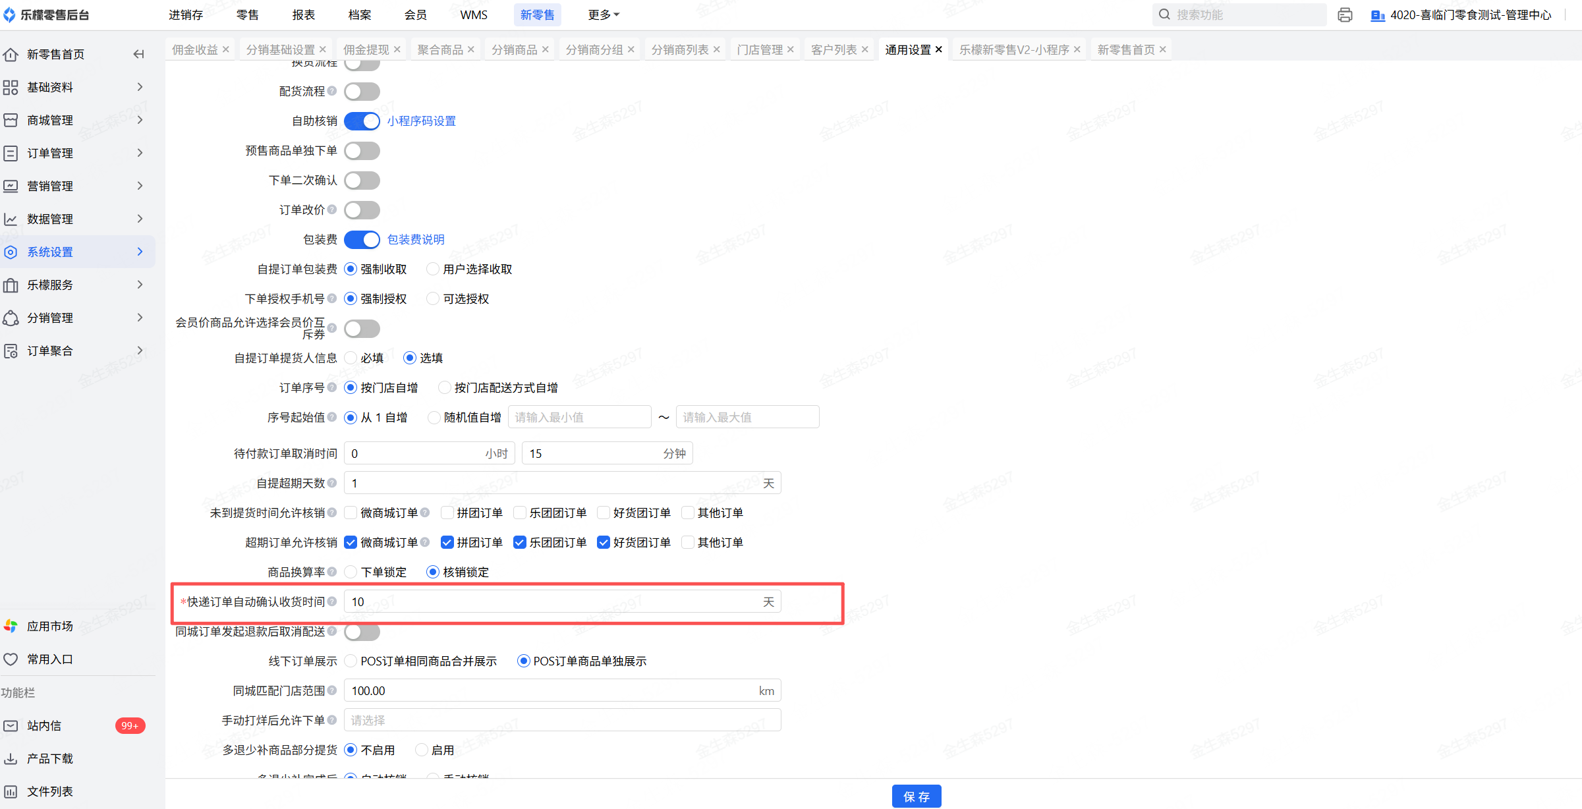This screenshot has width=1582, height=809.
Task: Click search magnifier icon in search box
Action: point(1164,14)
